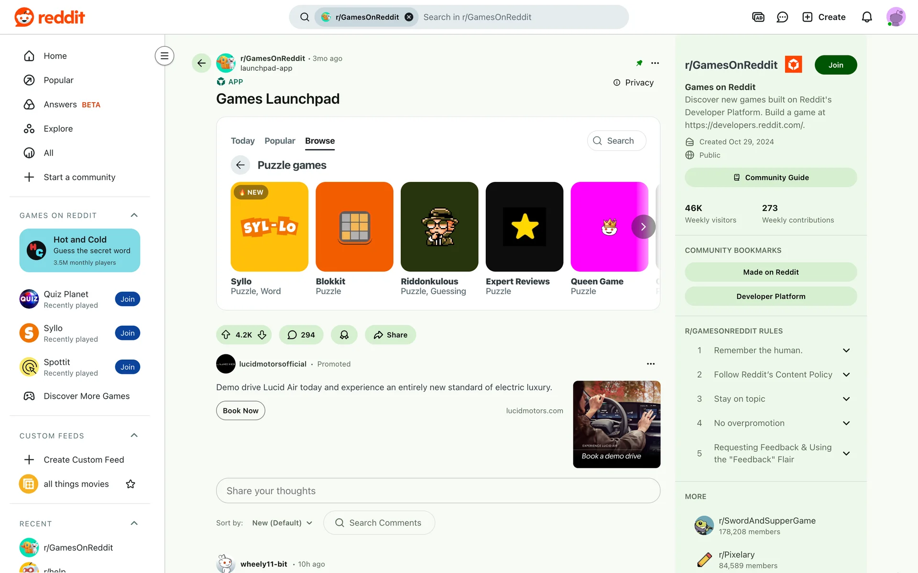
Task: Switch to the Today tab
Action: click(242, 141)
